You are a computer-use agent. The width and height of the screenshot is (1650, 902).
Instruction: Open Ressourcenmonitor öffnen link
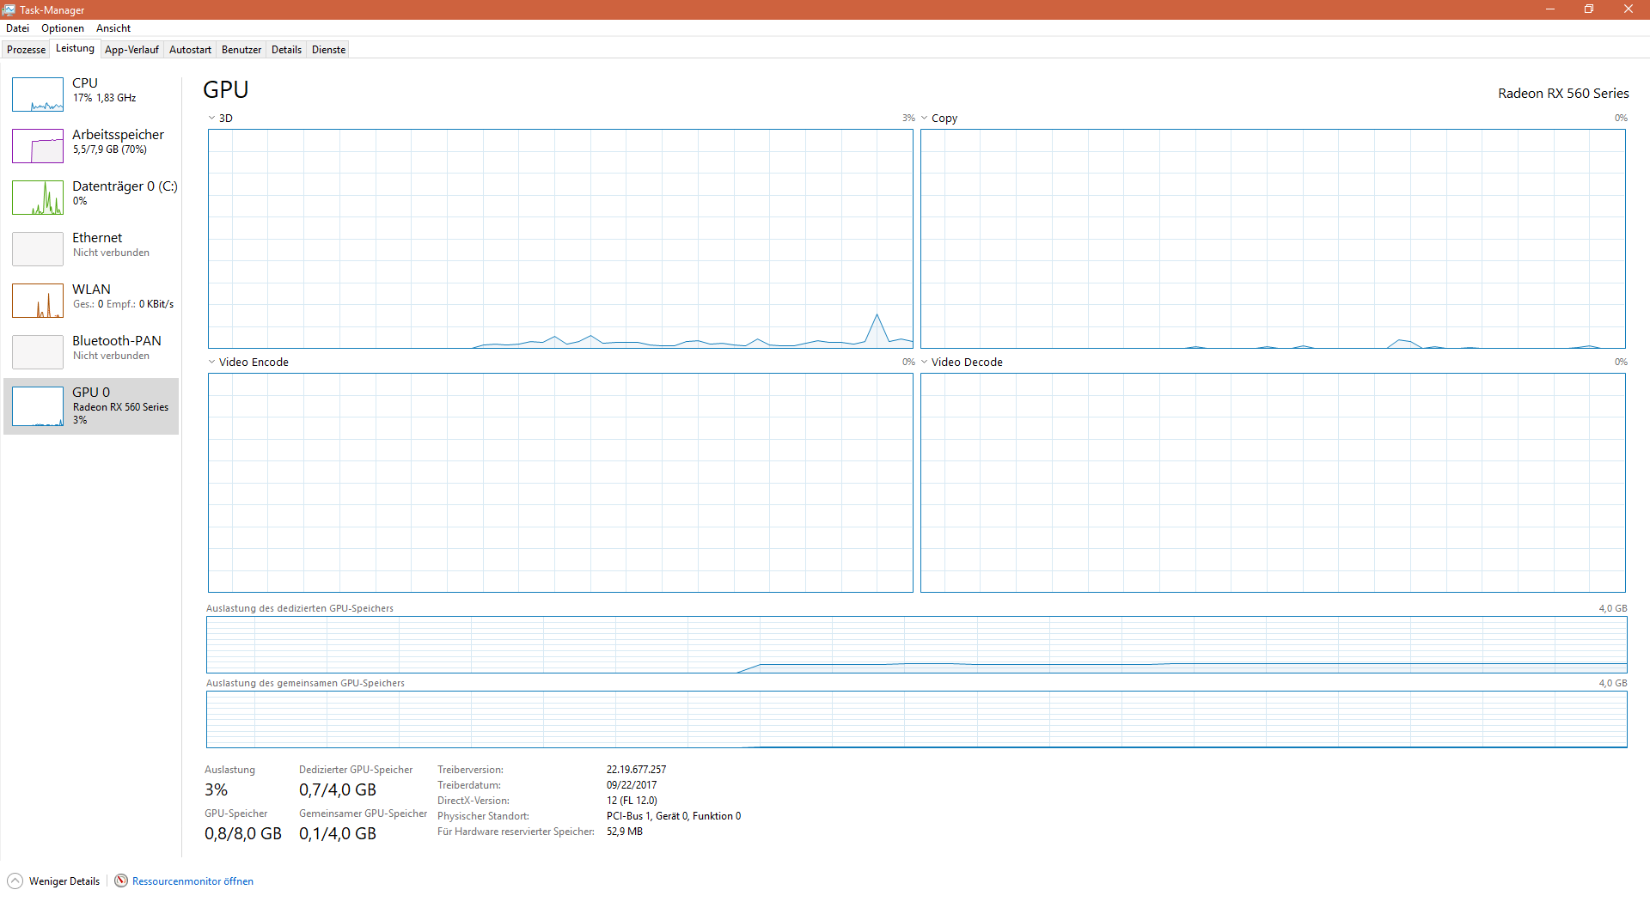(x=192, y=881)
